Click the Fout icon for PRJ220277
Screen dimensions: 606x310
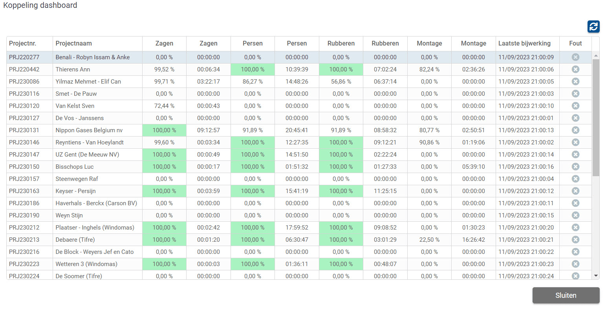tap(575, 57)
